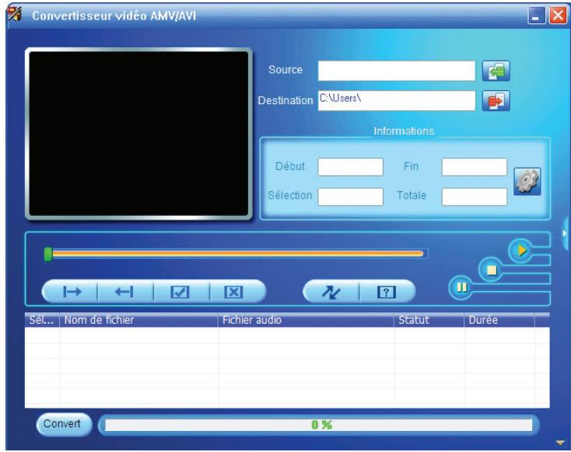The height and width of the screenshot is (452, 571).
Task: Click the Début time field
Action: (350, 167)
